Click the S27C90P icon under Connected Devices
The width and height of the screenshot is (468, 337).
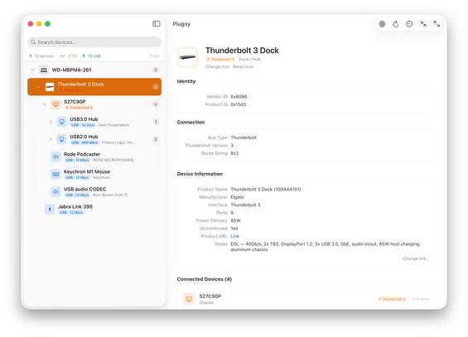[189, 299]
